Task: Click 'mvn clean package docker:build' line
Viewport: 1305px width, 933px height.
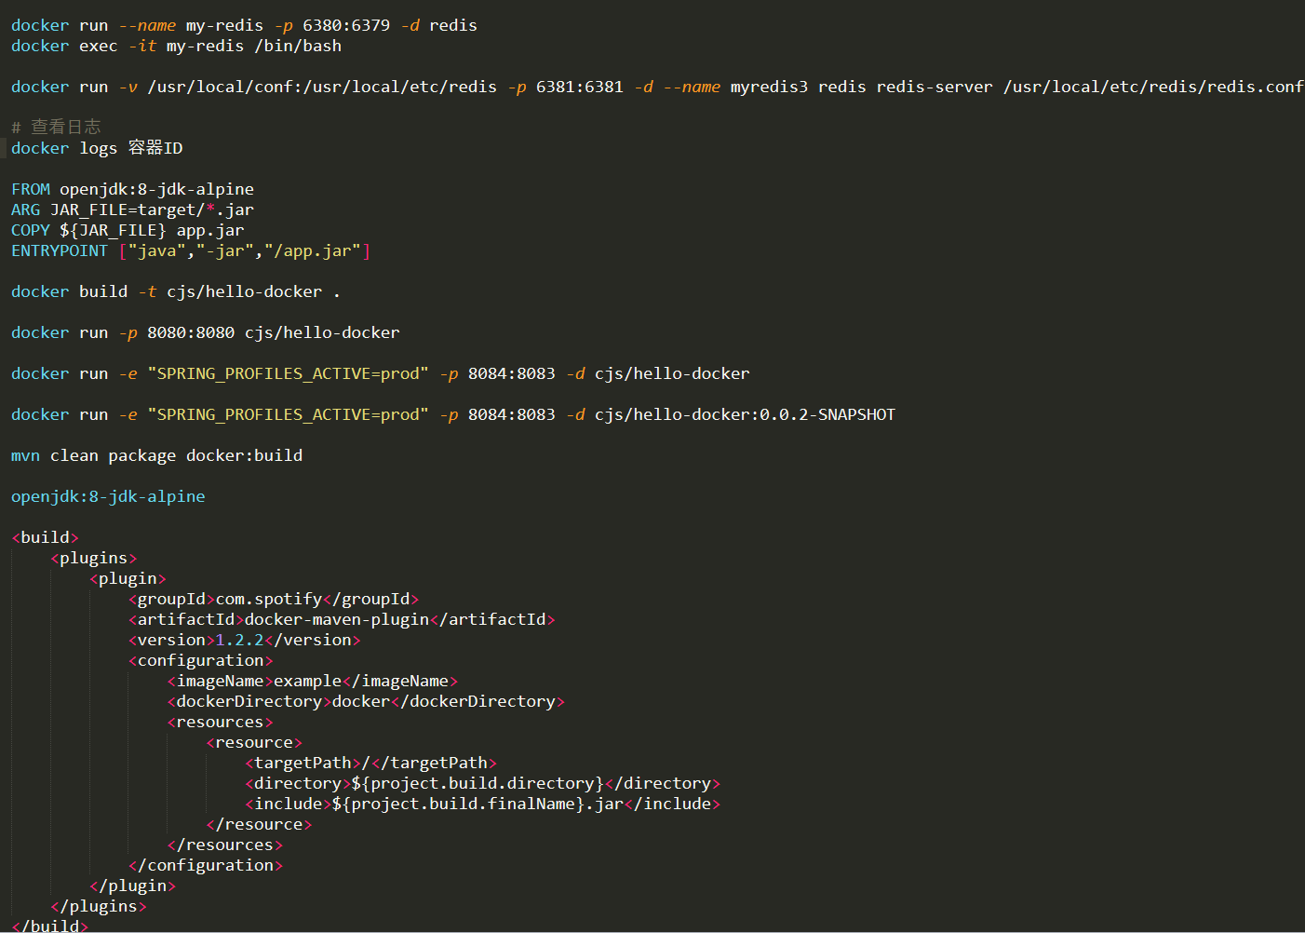Action: [156, 455]
